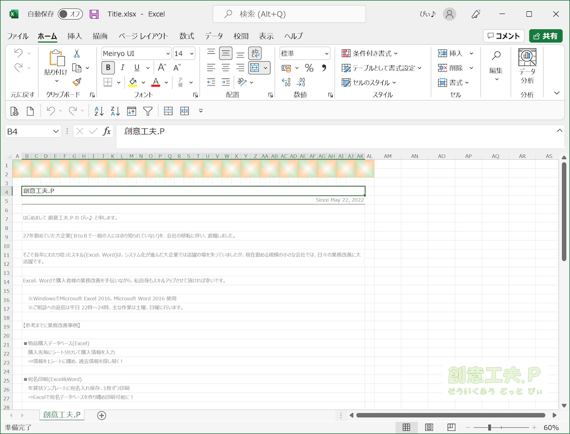Switch to Page Layout (ページ レイアウト) tab
This screenshot has width=570, height=434.
(143, 36)
